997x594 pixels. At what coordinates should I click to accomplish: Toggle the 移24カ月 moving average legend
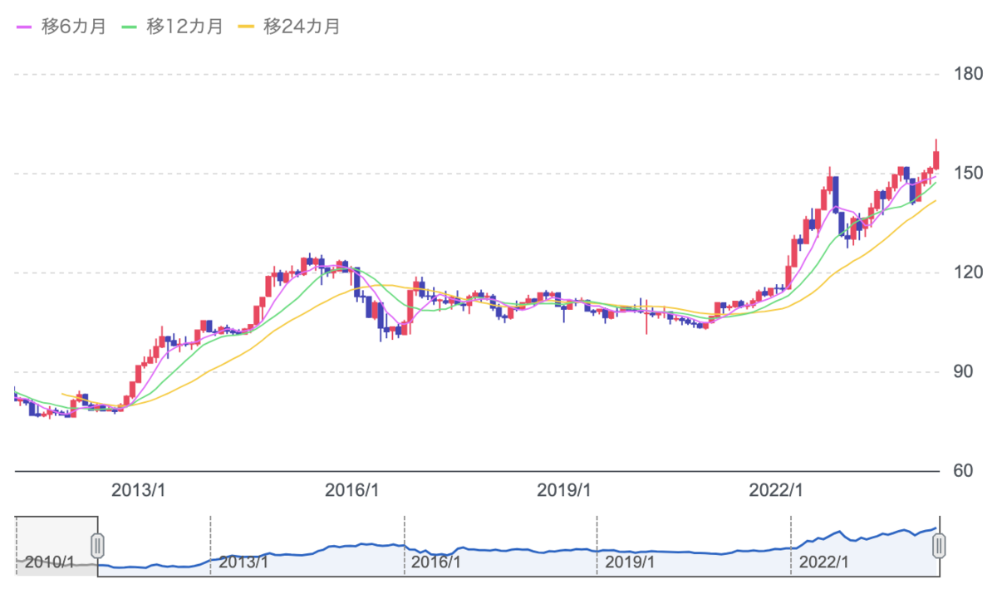click(x=290, y=26)
